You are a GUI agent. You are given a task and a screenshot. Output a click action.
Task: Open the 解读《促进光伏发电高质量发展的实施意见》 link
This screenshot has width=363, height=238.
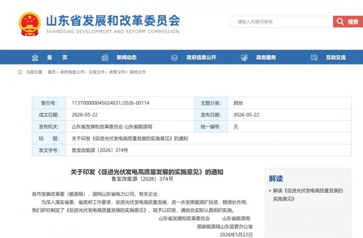[x=308, y=195]
